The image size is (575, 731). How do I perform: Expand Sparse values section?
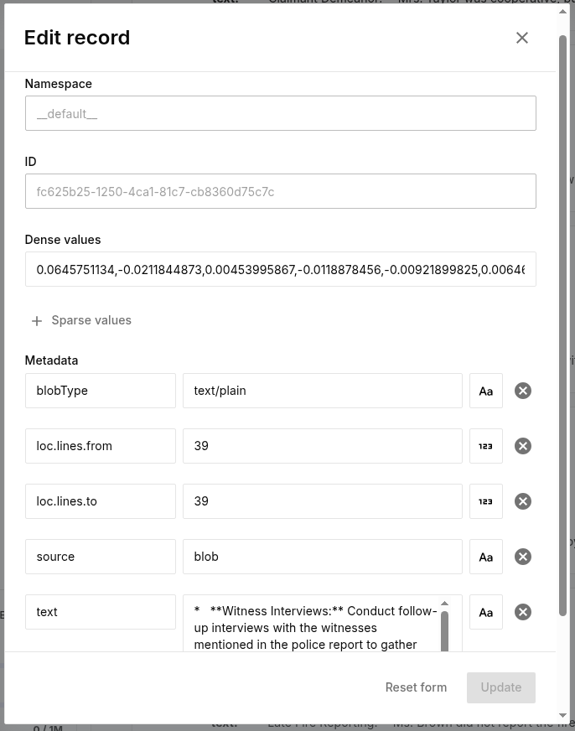[x=81, y=320]
